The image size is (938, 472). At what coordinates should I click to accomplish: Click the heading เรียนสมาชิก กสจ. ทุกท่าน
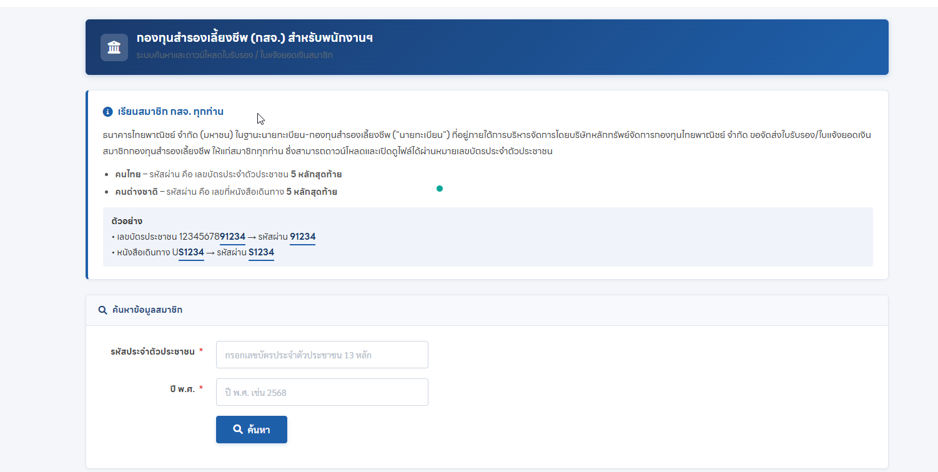(170, 112)
